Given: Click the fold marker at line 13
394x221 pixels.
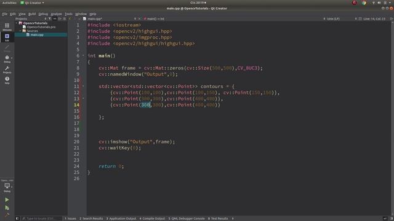Looking at the screenshot, I should [x=83, y=99].
